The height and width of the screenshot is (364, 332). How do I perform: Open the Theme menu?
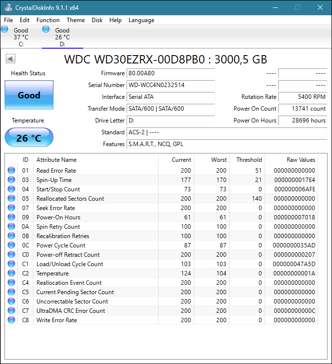point(75,20)
